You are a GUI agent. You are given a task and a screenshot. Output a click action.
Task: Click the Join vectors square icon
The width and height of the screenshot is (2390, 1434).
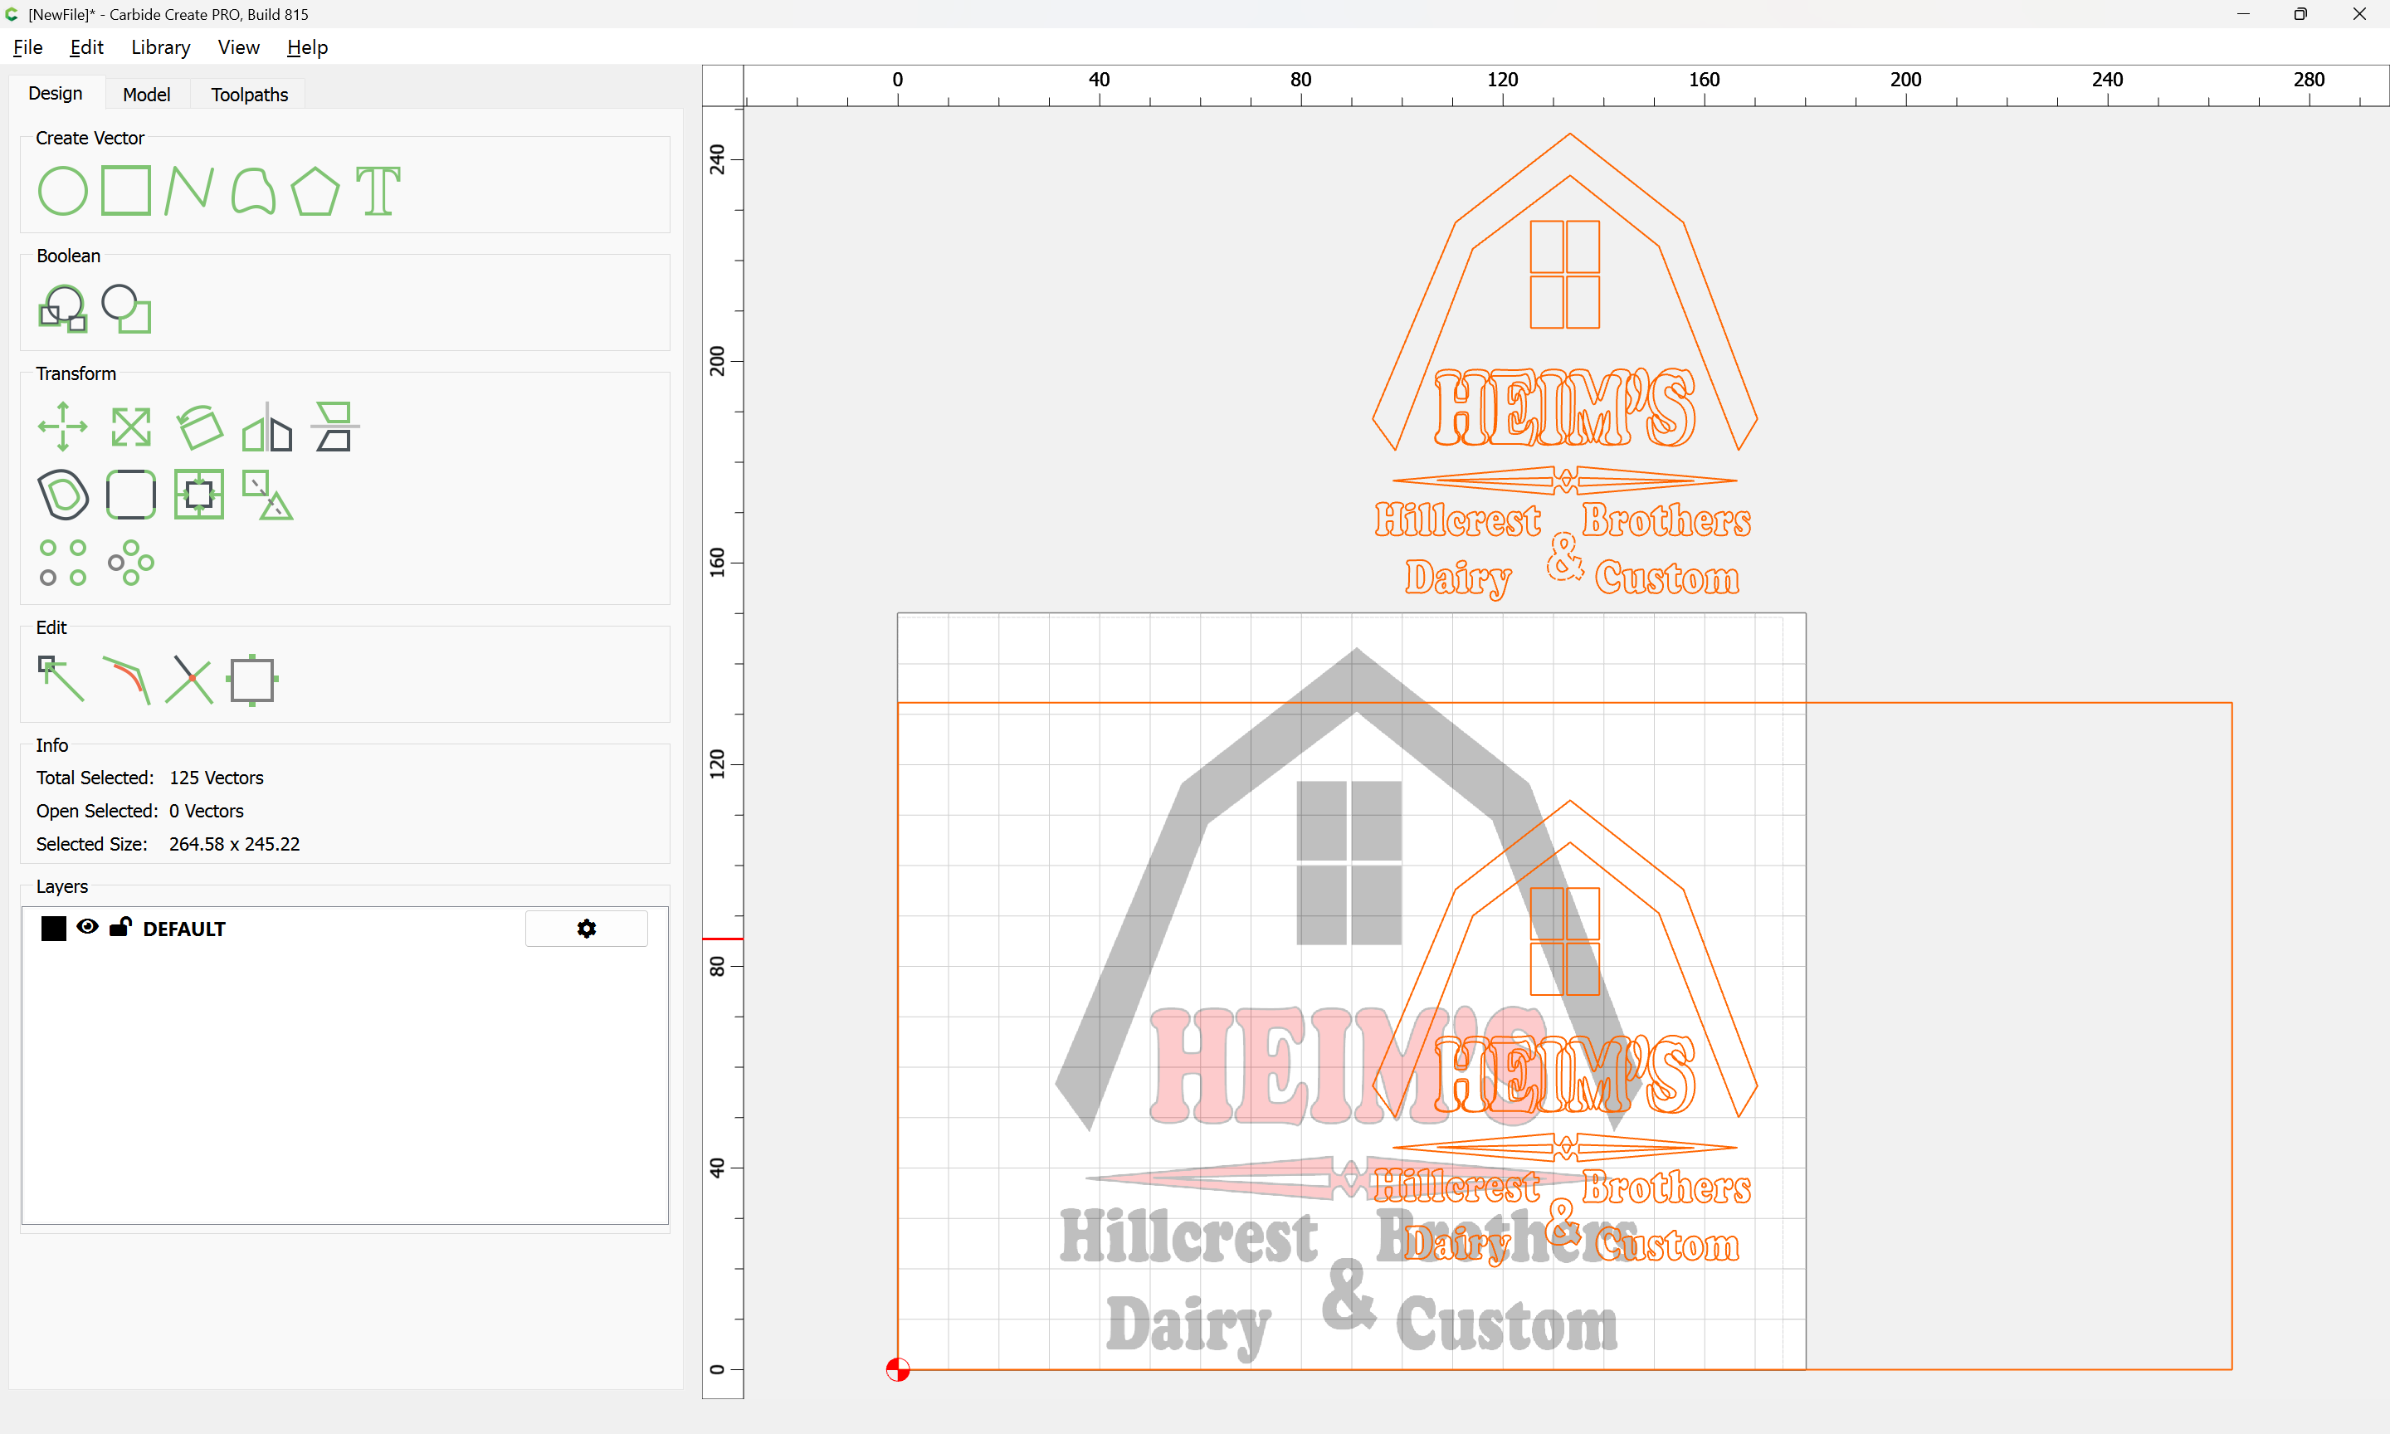point(252,680)
